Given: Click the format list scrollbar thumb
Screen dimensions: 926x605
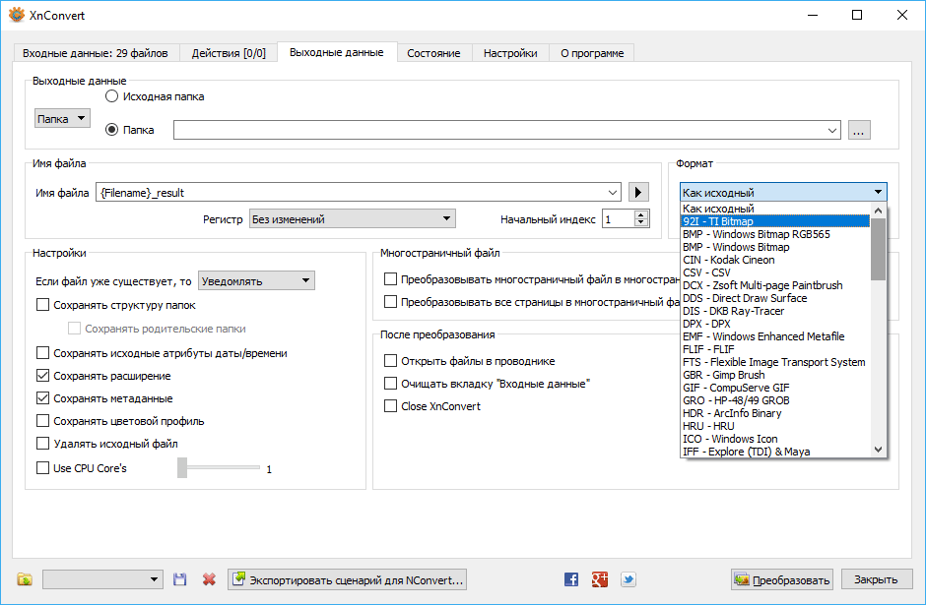Looking at the screenshot, I should [x=878, y=249].
